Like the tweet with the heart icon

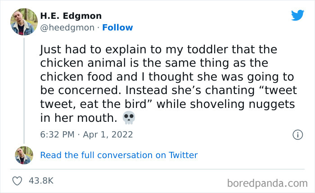[x=18, y=181]
